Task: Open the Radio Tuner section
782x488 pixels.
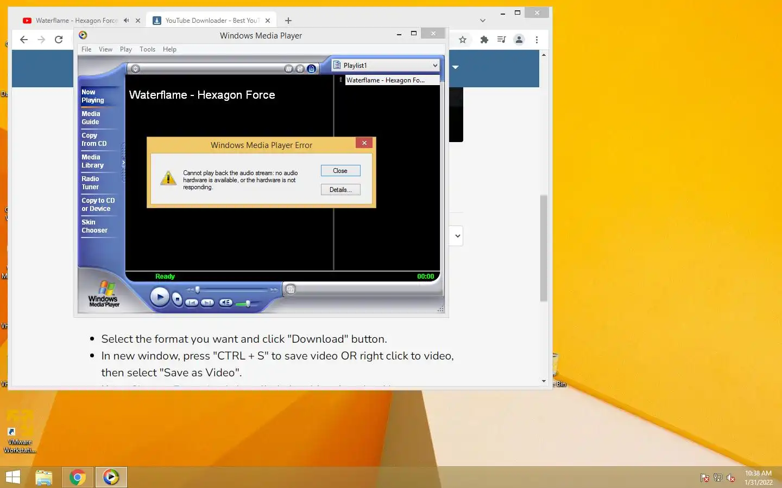Action: (90, 183)
